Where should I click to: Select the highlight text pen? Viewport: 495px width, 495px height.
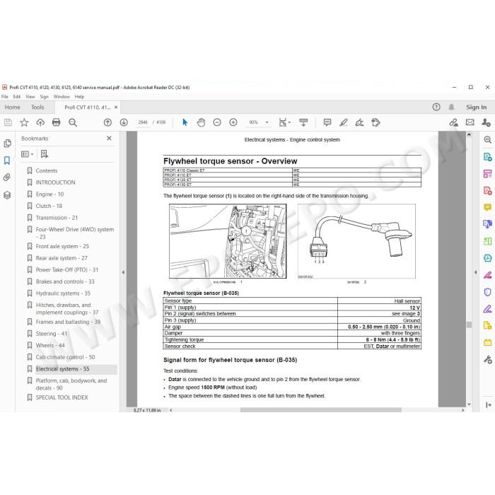click(x=344, y=122)
